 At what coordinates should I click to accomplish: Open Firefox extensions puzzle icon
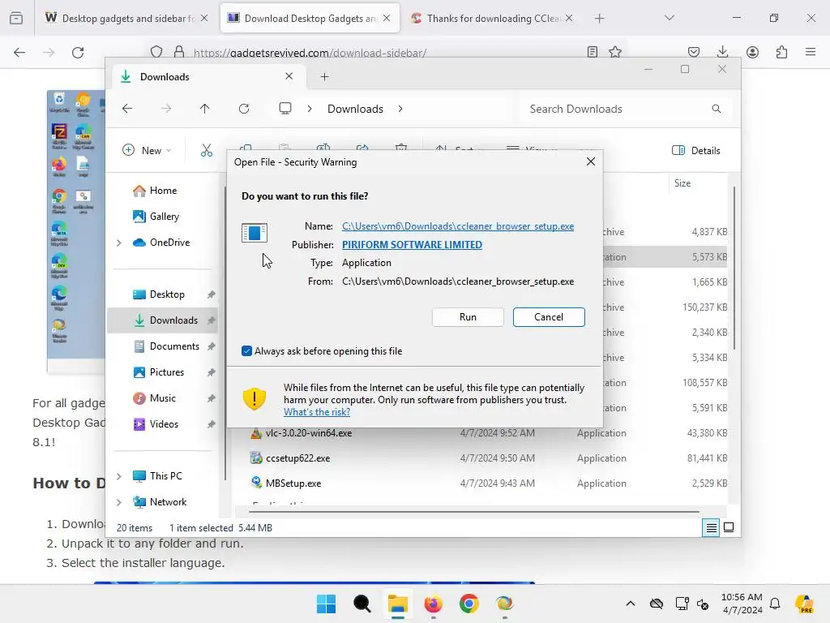(x=781, y=52)
